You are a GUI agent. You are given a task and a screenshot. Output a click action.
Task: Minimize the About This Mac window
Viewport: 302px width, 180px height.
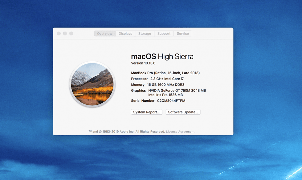click(65, 34)
